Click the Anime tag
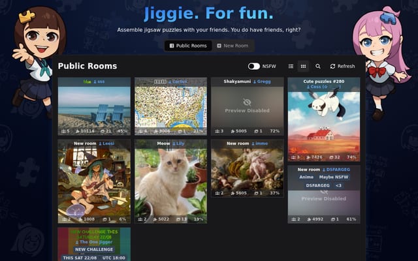 point(306,177)
